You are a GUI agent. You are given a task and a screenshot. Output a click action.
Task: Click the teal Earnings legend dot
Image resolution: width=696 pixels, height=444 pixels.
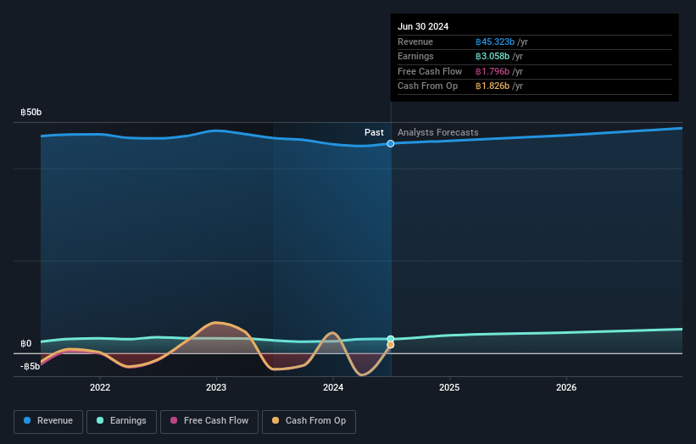coord(100,420)
